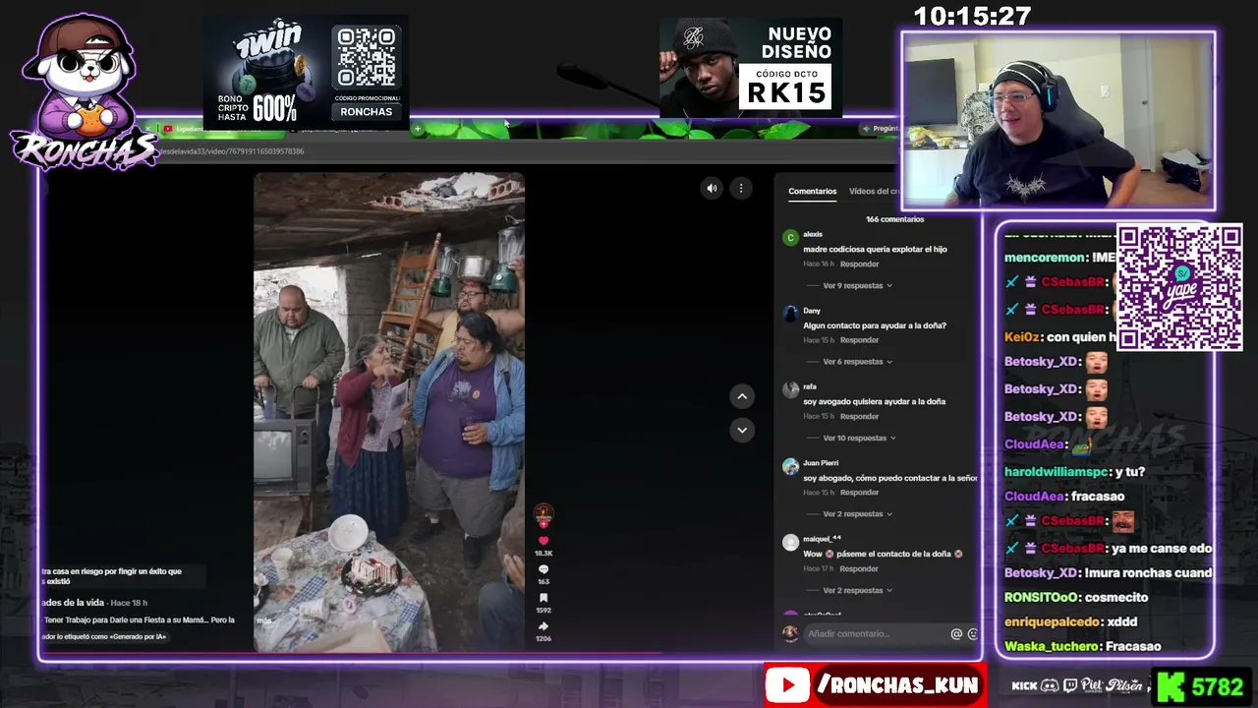
Task: Expand 'Ver 9 respuestas' under alexis
Action: coord(857,285)
